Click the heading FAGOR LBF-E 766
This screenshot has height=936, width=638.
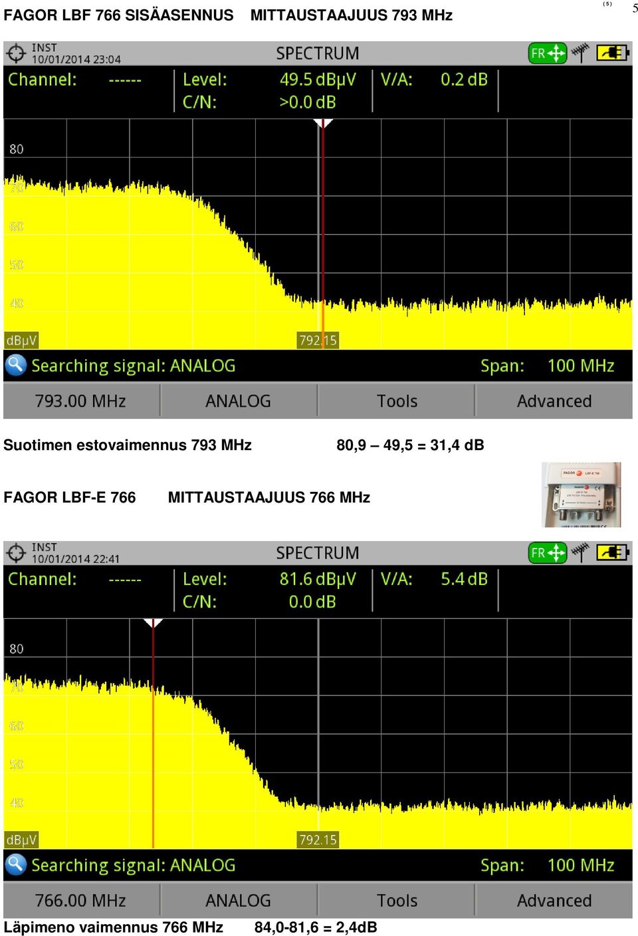point(70,497)
